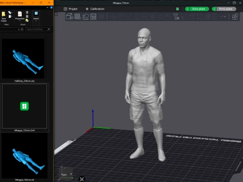Viewport: 243px width, 182px height.
Task: Open the Easy access dropdown in Explorer
Action: coord(10,17)
